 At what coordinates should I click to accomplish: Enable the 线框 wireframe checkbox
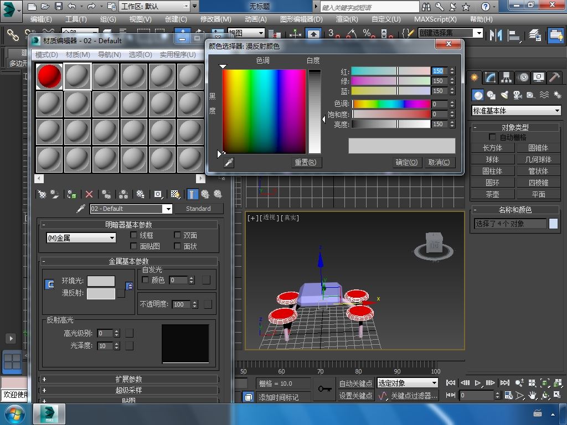(133, 235)
